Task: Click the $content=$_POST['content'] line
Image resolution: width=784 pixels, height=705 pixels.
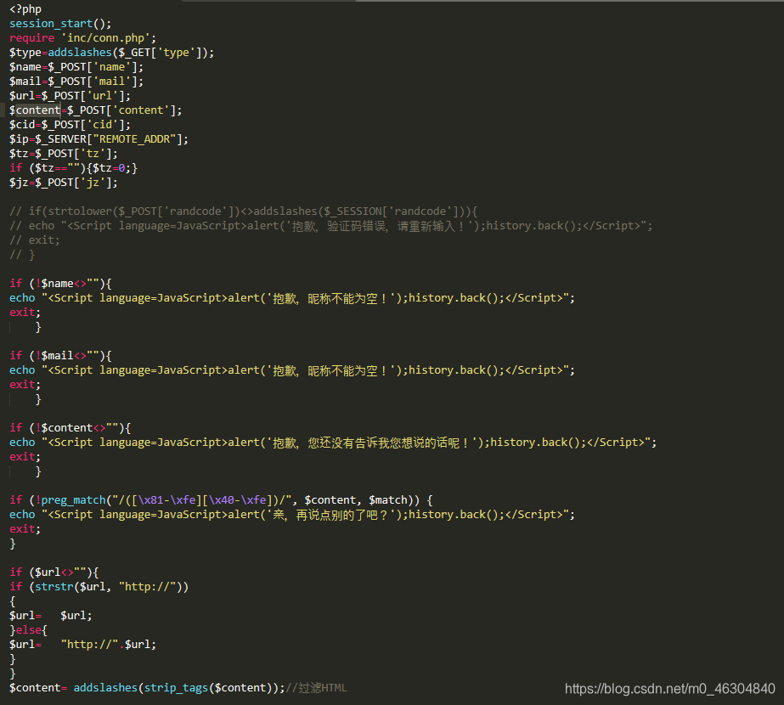Action: click(x=95, y=110)
